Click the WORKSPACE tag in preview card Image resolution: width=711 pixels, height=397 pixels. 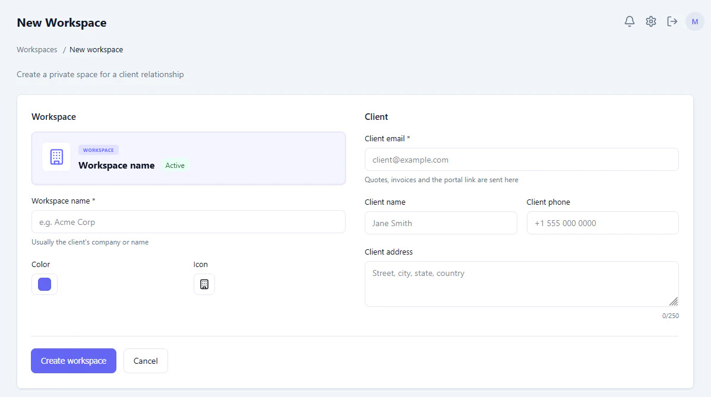[99, 150]
